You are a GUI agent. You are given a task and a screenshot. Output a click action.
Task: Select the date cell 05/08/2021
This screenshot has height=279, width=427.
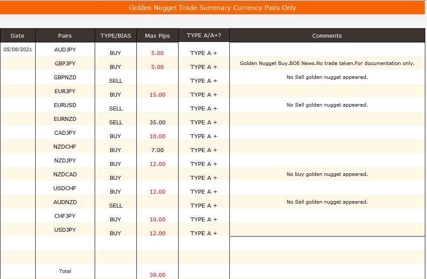pyautogui.click(x=18, y=49)
